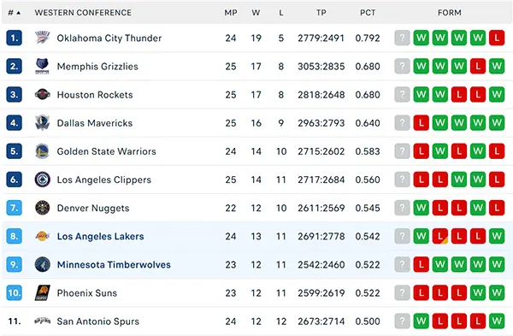Click the Memphis Grizzlies team logo

(x=43, y=67)
